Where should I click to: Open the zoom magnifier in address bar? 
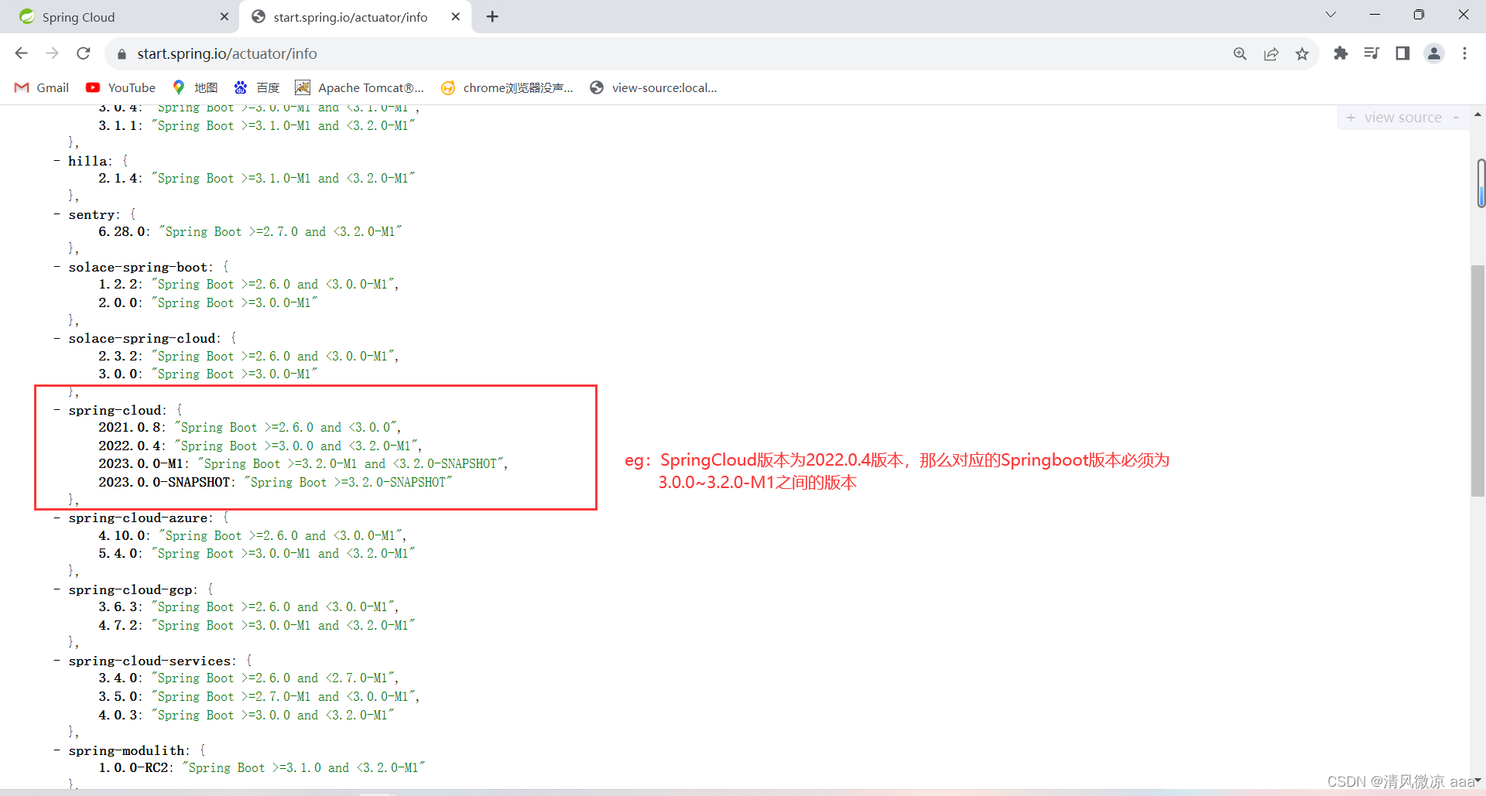[x=1240, y=53]
